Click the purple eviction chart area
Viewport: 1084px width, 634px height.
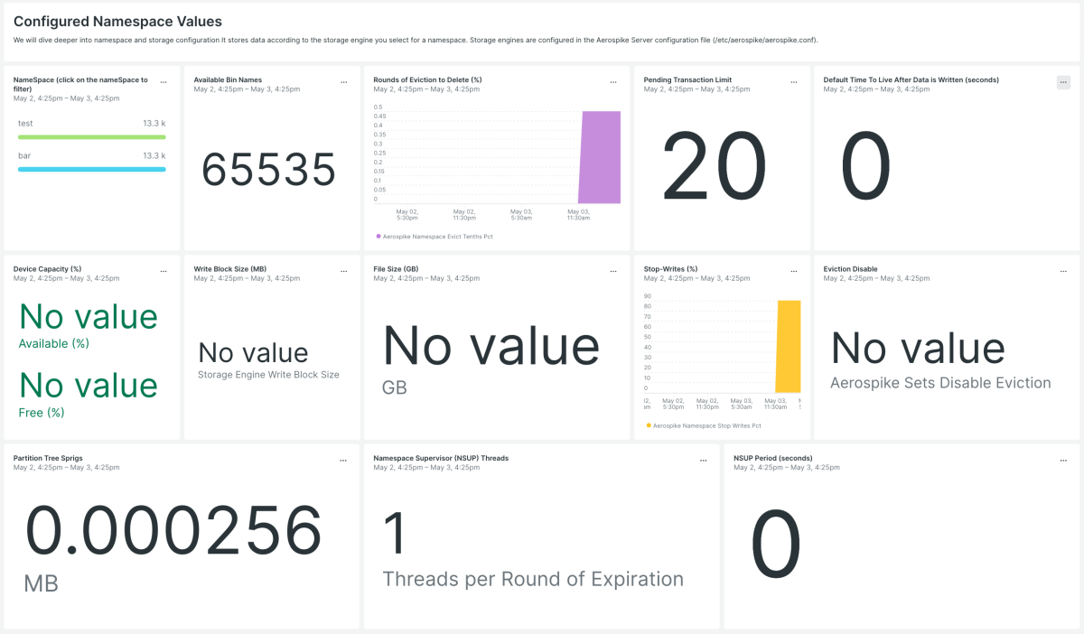(600, 157)
